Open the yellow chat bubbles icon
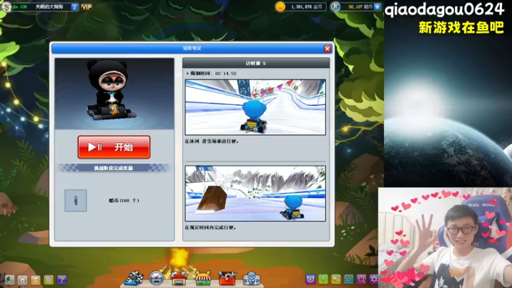512x288 pixels. tap(335, 279)
